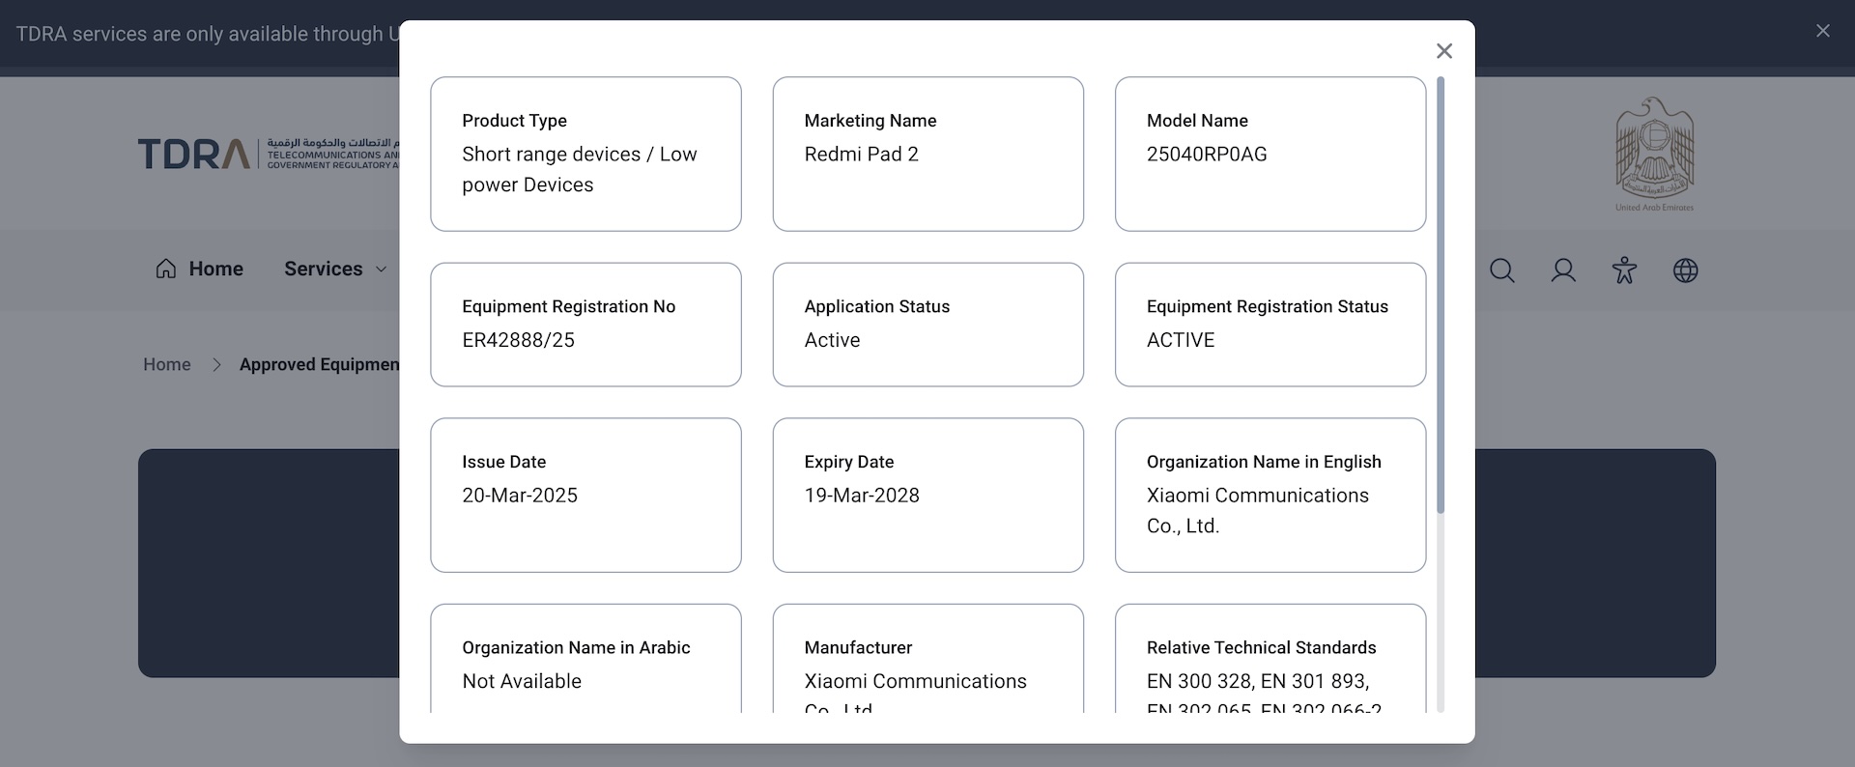This screenshot has height=767, width=1855.
Task: Click the Home house icon in navigation
Action: pos(166,269)
